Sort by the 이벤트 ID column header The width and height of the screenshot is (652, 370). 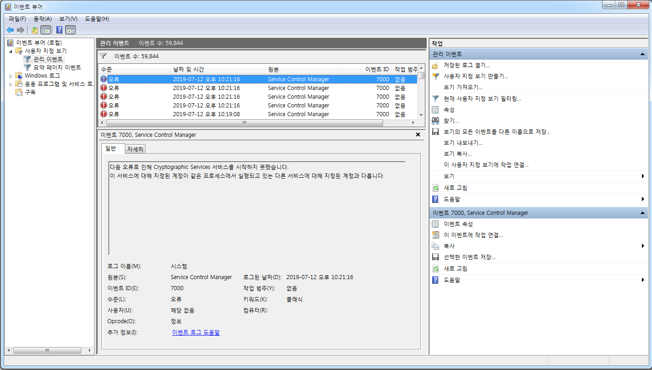[365, 69]
